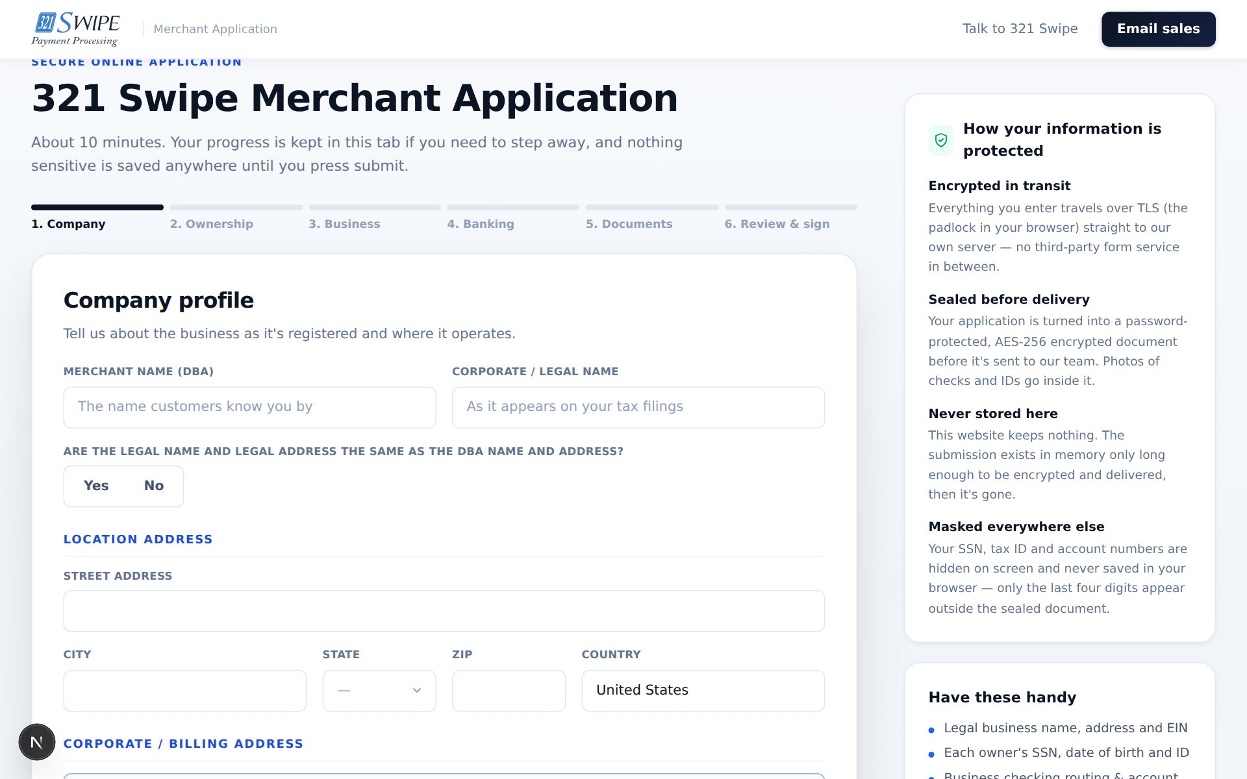Viewport: 1247px width, 779px height.
Task: Select No for same legal name
Action: 154,486
